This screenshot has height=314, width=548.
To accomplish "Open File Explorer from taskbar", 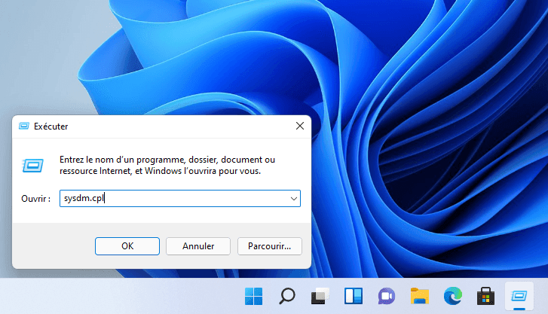I will [420, 296].
